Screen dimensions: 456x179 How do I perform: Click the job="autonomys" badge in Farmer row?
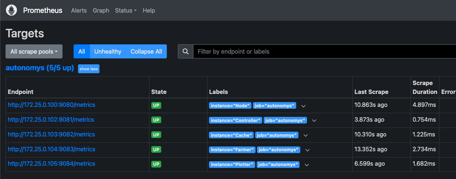tap(278, 150)
